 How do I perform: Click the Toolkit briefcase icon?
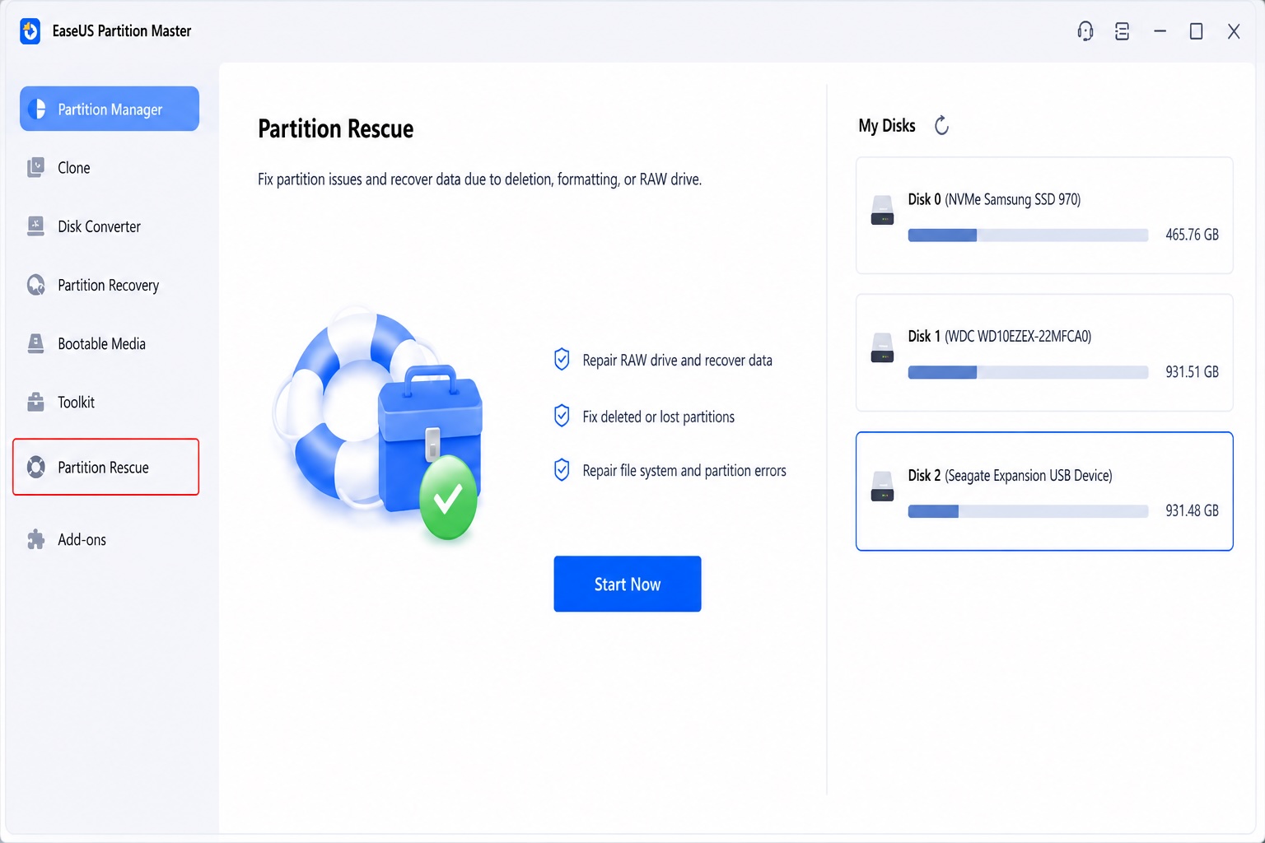click(x=35, y=402)
